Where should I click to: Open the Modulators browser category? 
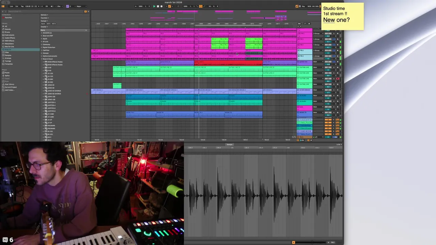[9, 44]
